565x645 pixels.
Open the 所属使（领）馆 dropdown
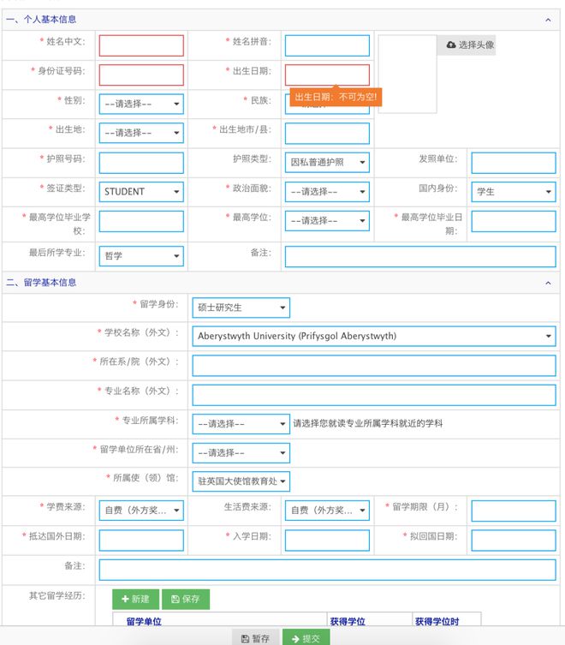pos(241,481)
